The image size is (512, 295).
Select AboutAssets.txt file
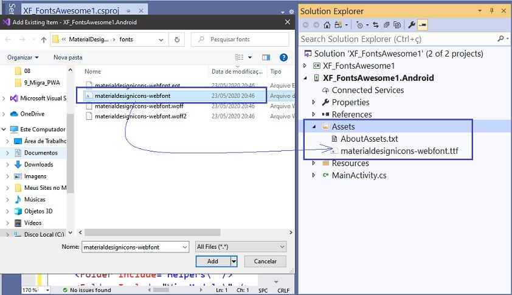[369, 139]
